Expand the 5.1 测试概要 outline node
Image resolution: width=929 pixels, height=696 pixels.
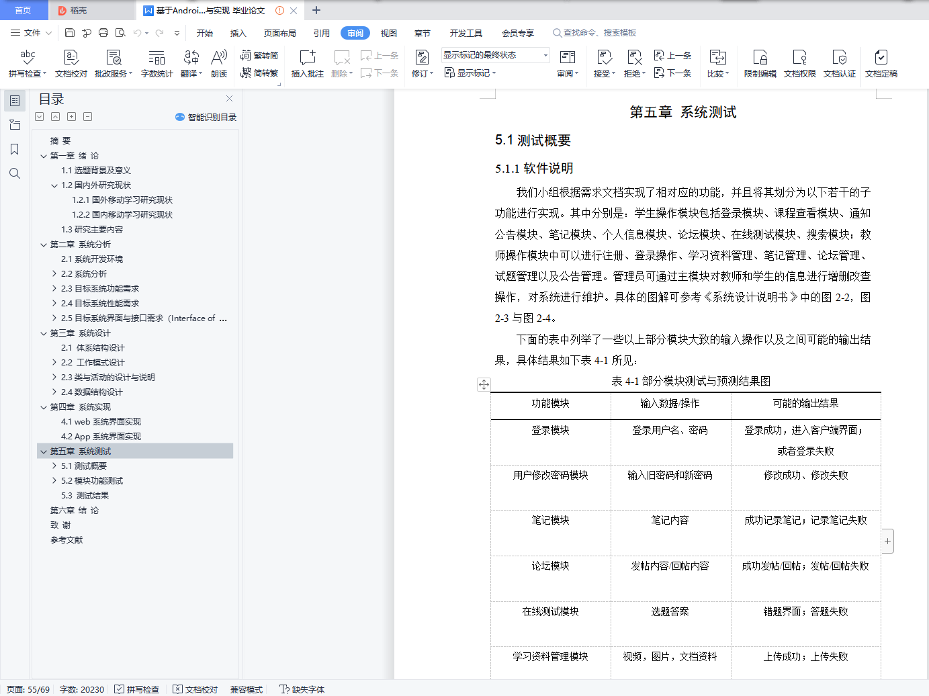[54, 466]
